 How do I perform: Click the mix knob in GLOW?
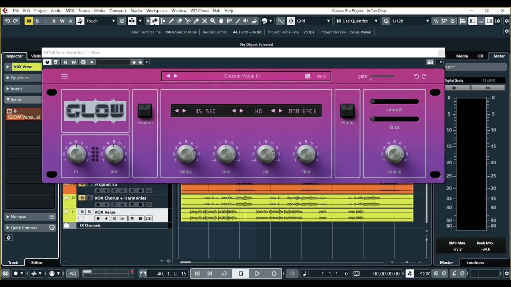point(394,154)
